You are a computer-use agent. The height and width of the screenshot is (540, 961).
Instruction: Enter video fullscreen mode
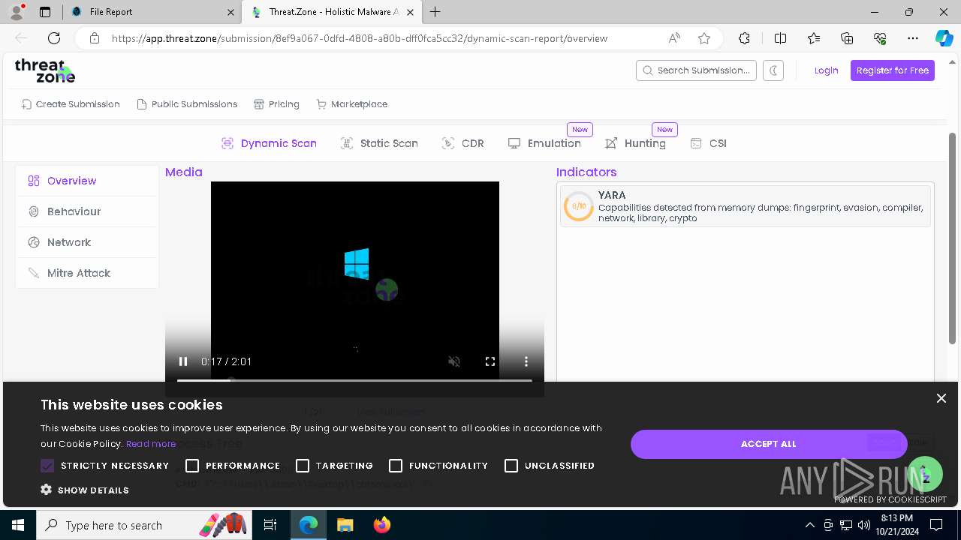click(490, 361)
